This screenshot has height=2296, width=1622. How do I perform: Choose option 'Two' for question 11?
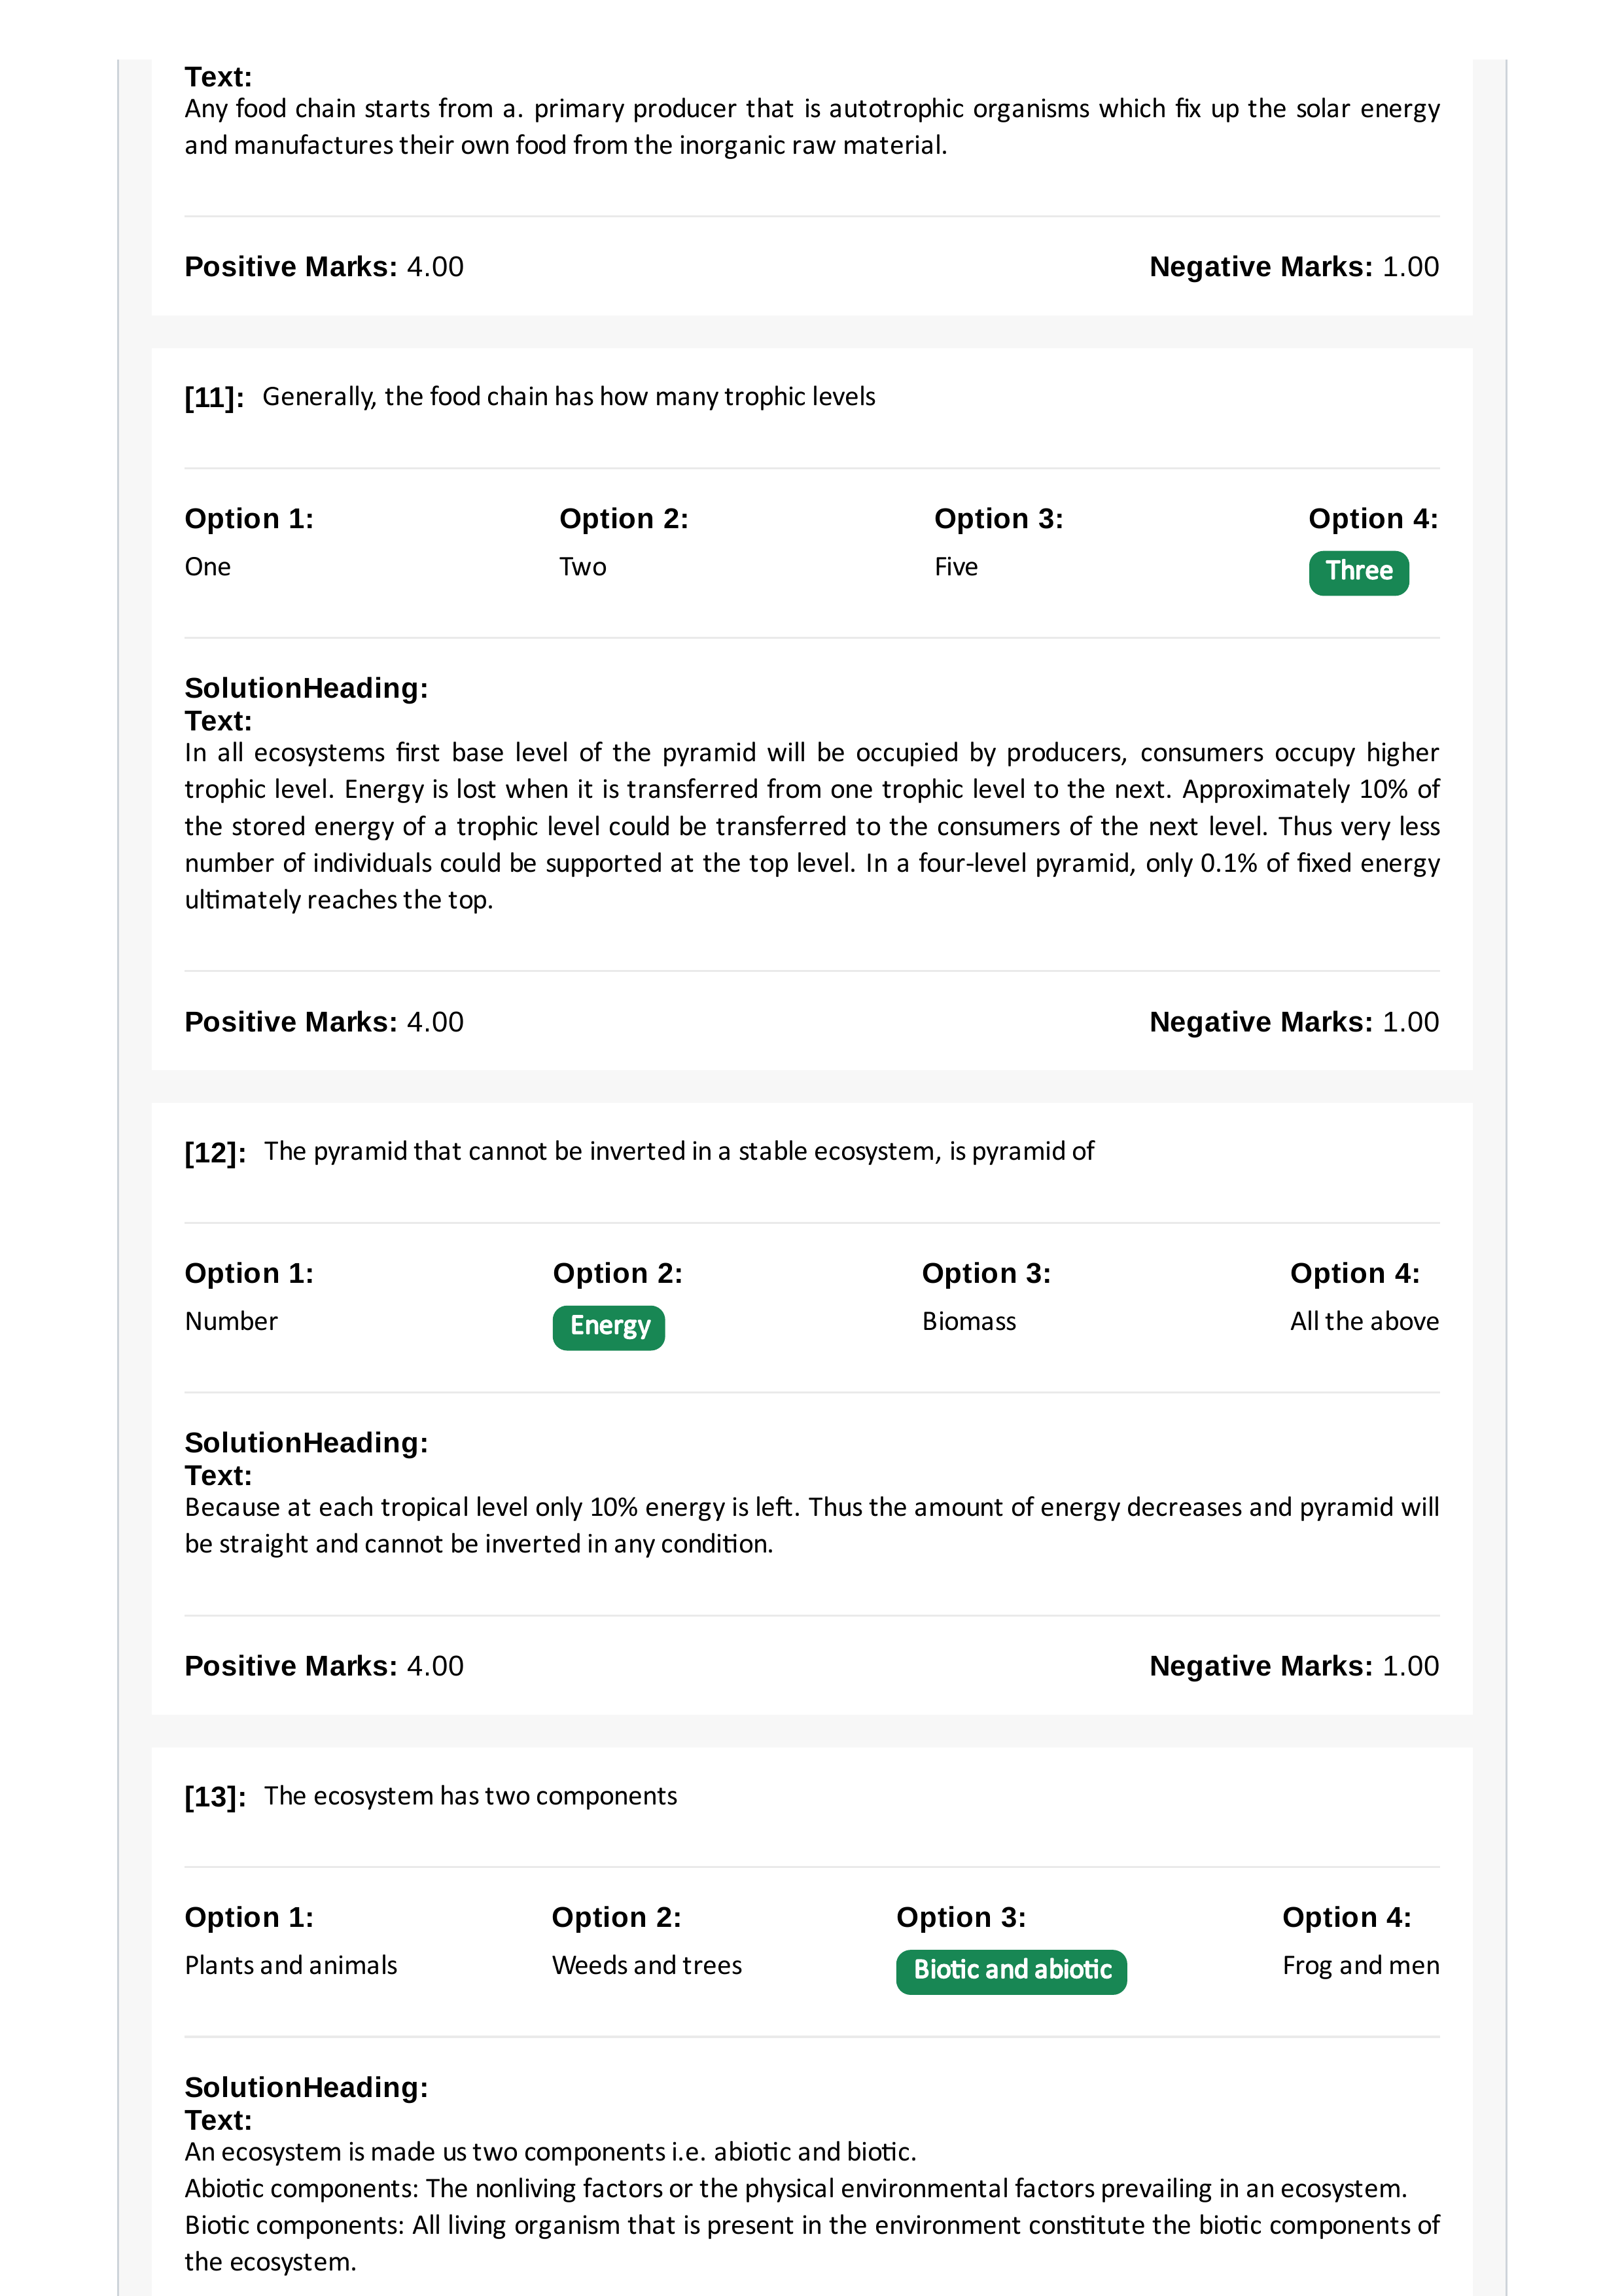point(582,567)
